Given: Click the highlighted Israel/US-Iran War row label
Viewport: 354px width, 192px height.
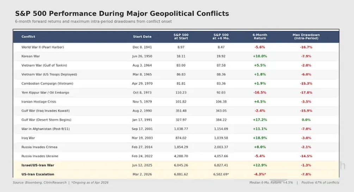Looking at the screenshot, I should 38,165.
